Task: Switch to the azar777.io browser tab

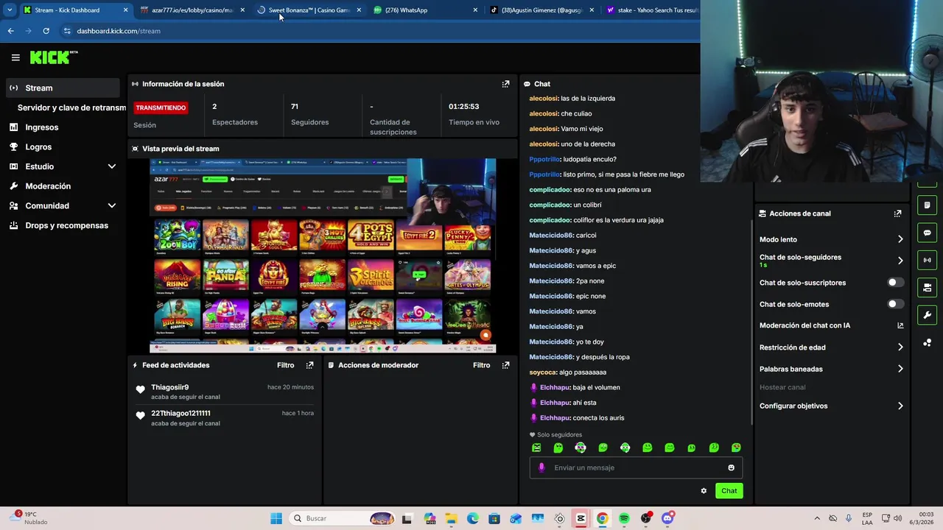Action: (x=192, y=10)
